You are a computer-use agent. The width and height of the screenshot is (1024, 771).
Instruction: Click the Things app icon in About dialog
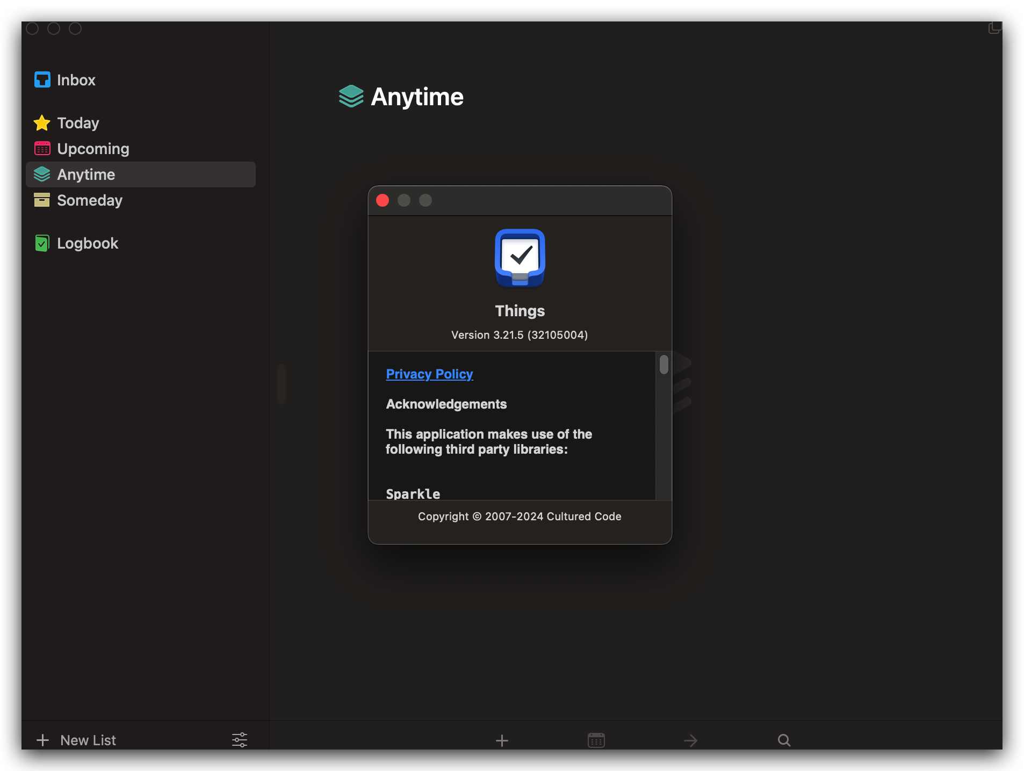click(520, 258)
